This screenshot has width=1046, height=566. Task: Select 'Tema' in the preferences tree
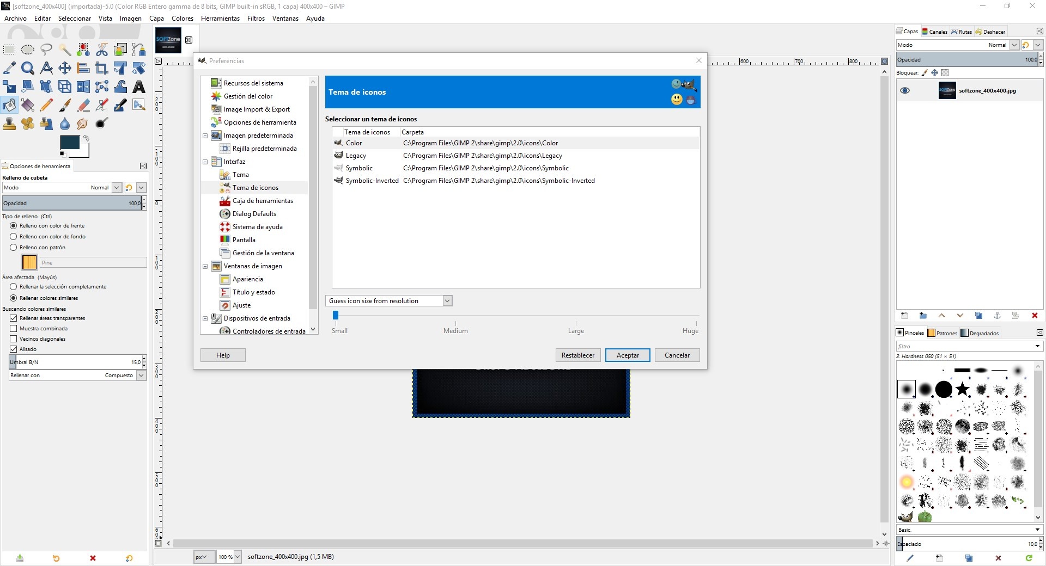240,175
